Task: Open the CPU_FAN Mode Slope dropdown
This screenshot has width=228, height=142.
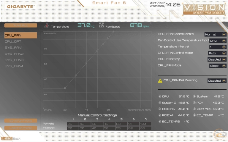Action: (x=218, y=66)
